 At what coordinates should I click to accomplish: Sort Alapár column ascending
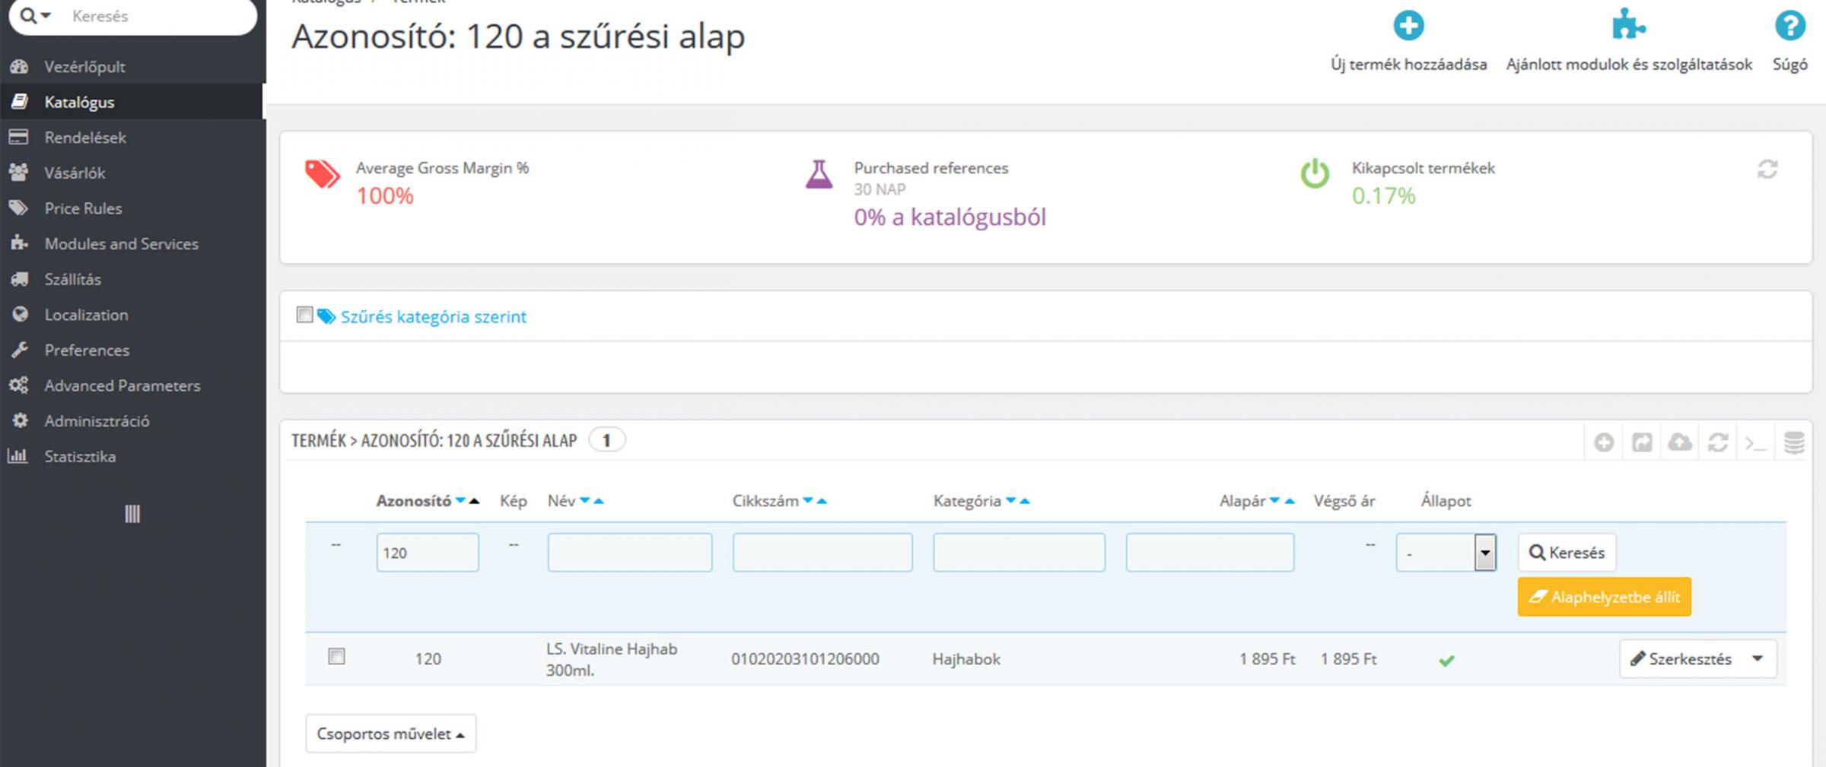click(x=1289, y=501)
